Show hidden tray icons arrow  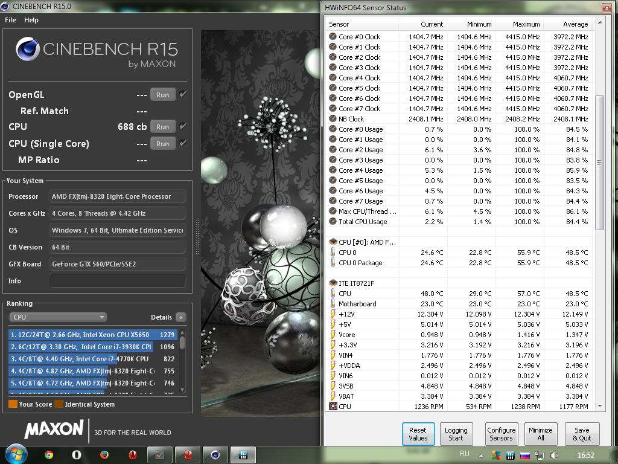tap(481, 456)
